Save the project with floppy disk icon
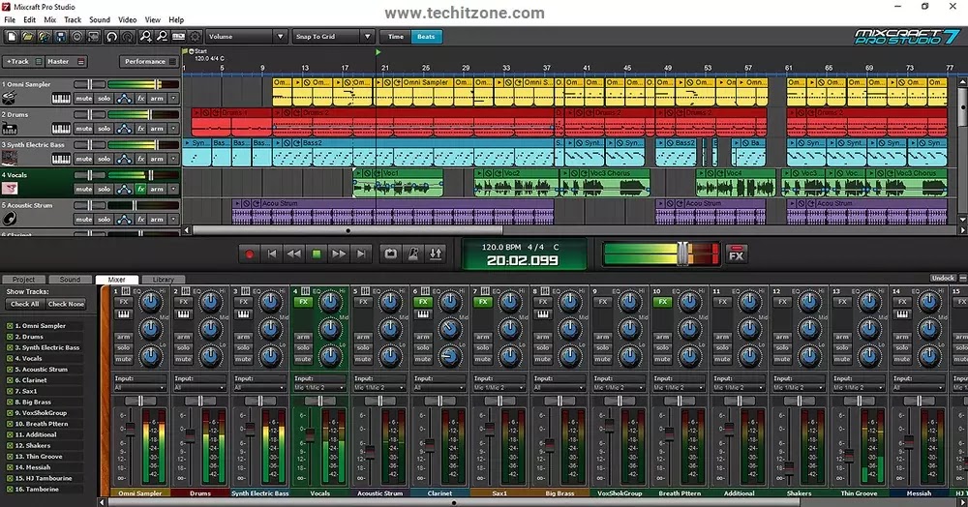968x507 pixels. point(60,37)
